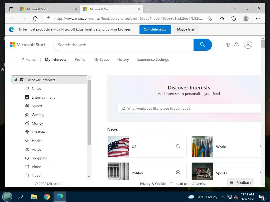Open the Favorites list icon
The height and width of the screenshot is (202, 270).
[x=222, y=18]
